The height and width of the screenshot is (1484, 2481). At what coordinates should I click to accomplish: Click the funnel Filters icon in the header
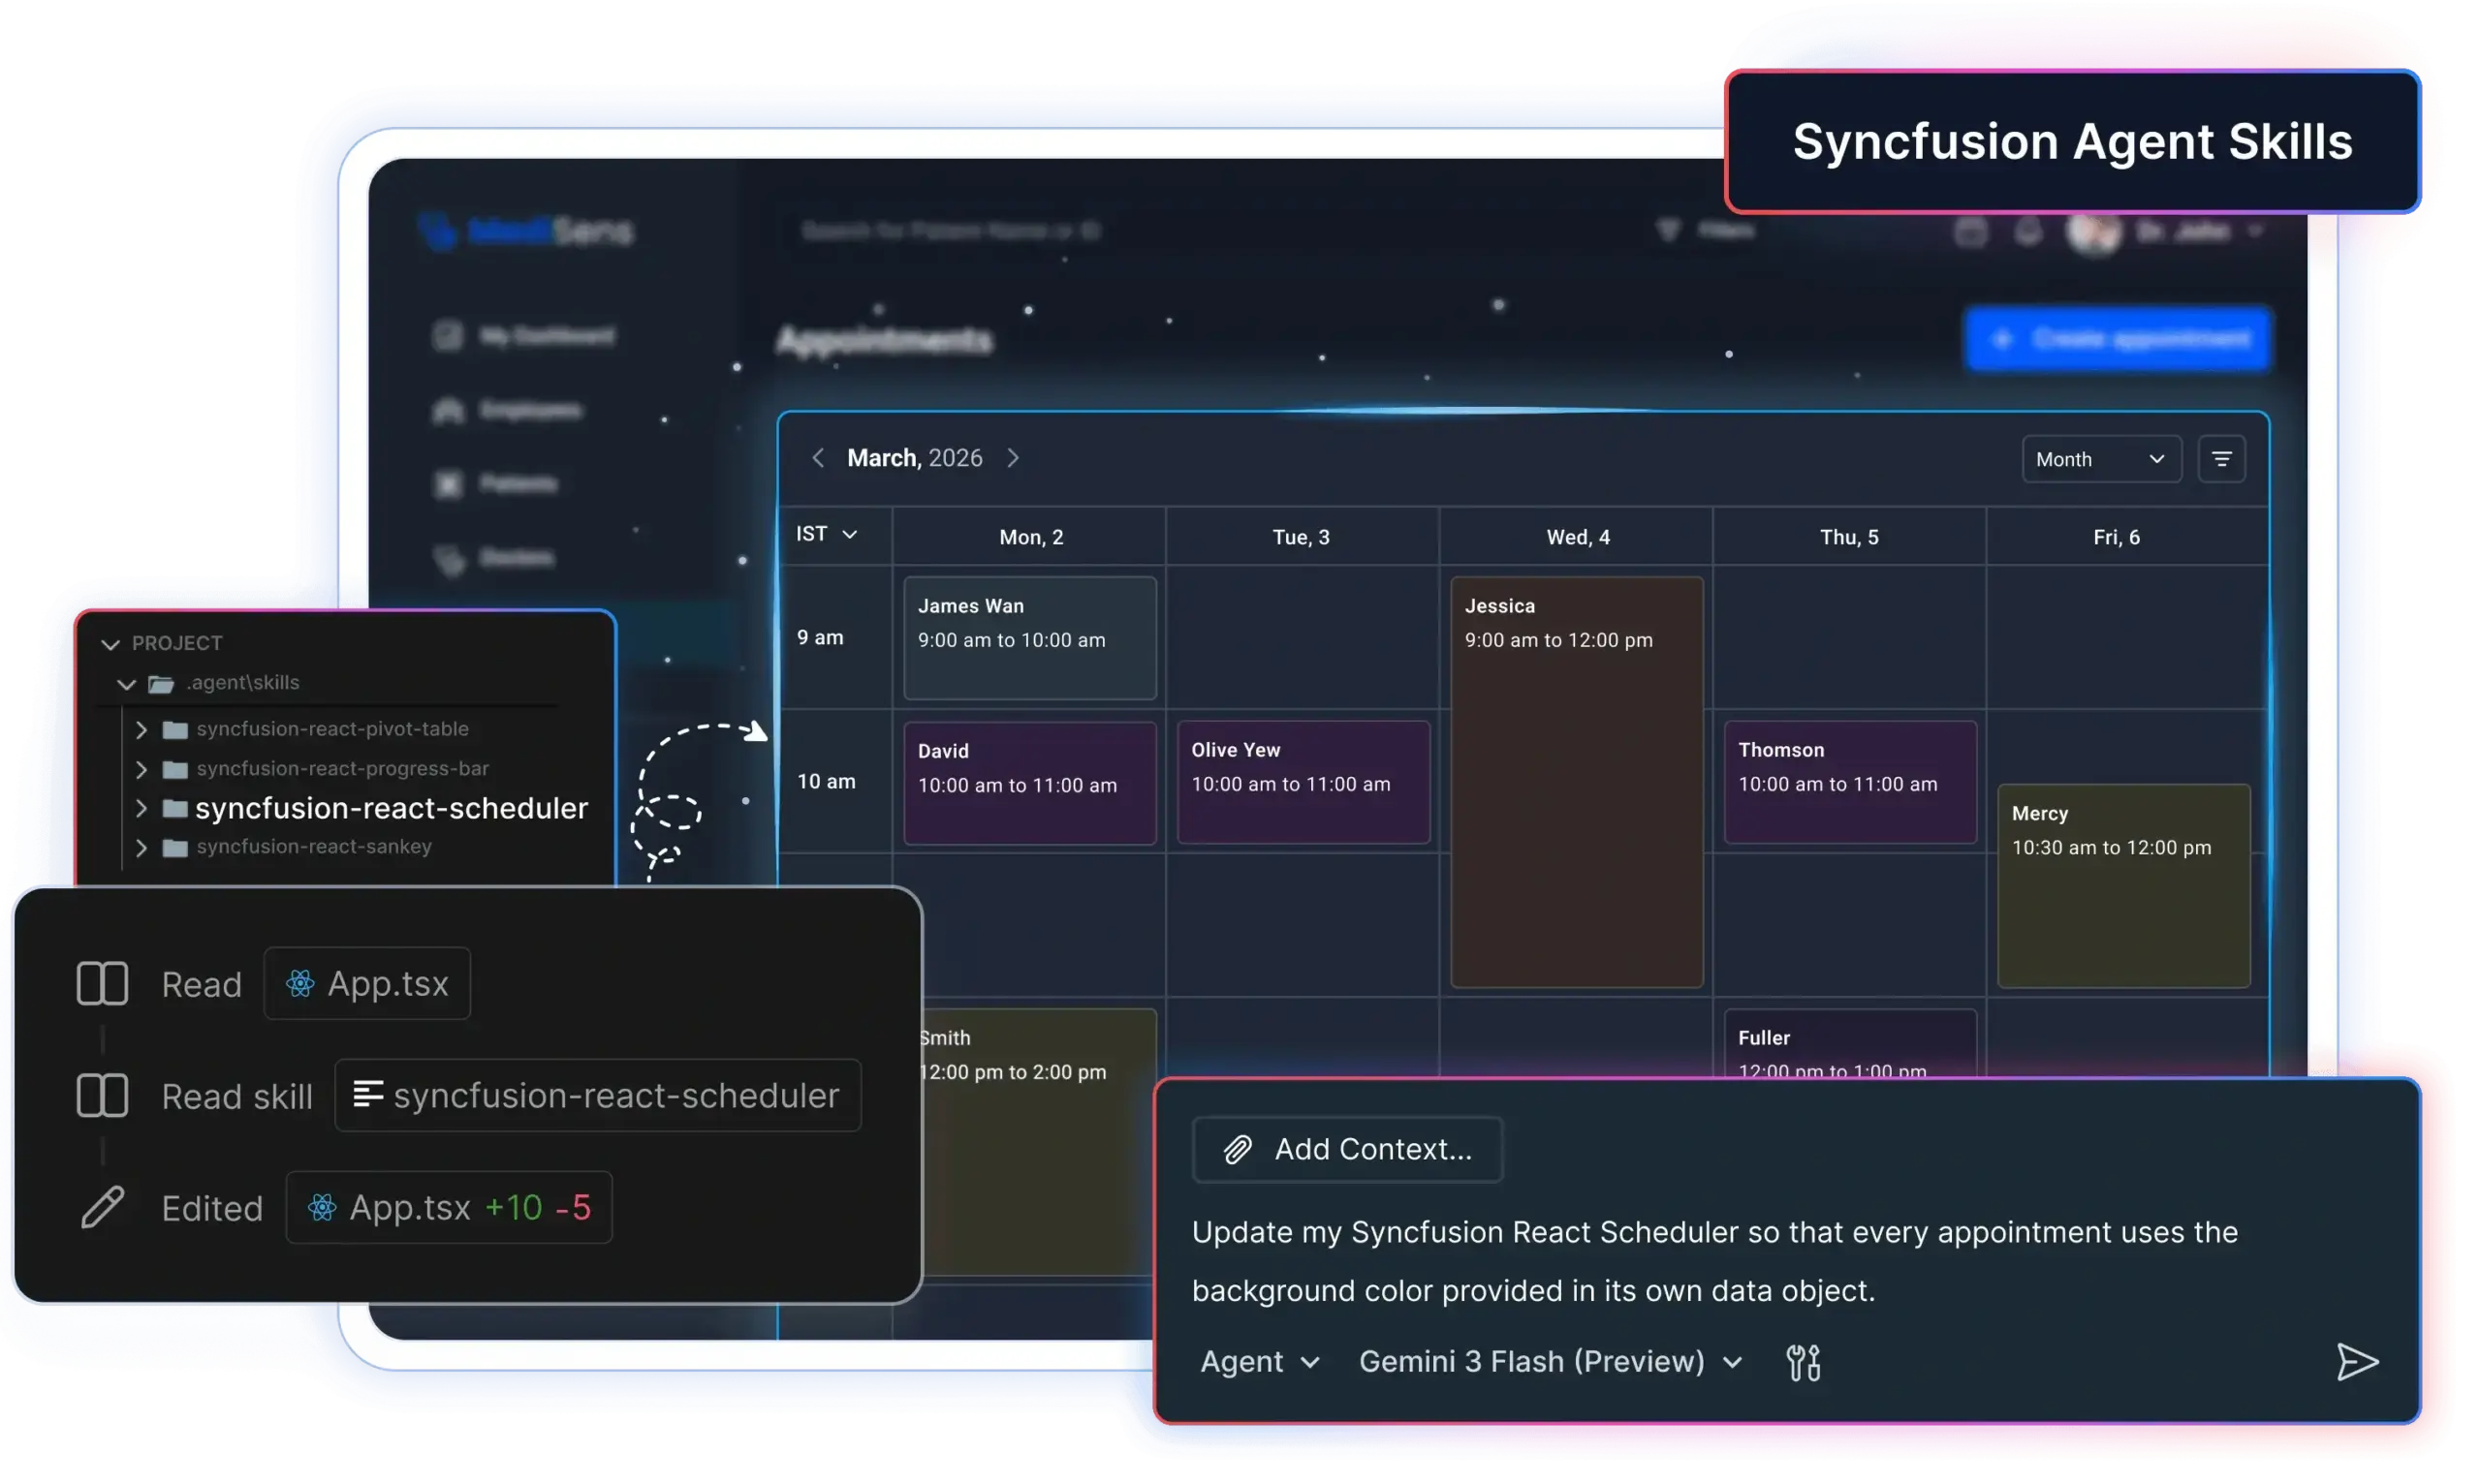1668,231
